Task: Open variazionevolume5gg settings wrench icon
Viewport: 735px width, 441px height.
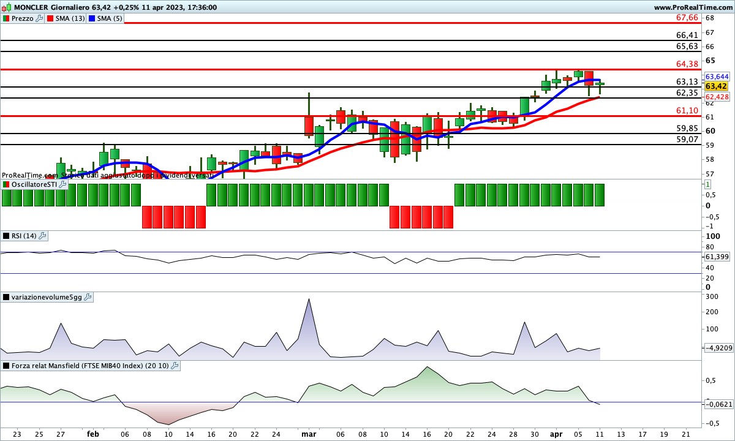Action: pyautogui.click(x=88, y=297)
